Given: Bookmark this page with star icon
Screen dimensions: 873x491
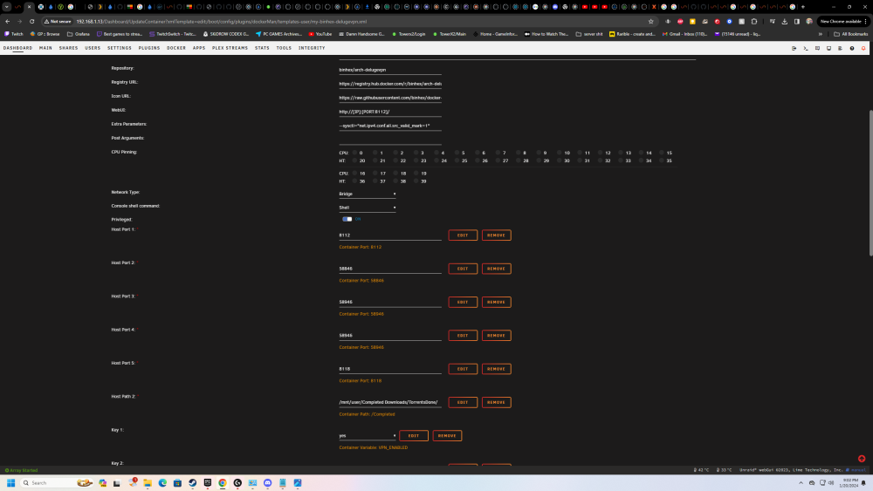Looking at the screenshot, I should pos(651,21).
